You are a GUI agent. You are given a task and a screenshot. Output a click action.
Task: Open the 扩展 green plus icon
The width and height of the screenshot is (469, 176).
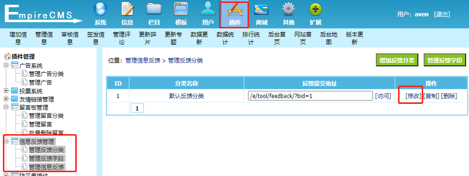click(x=316, y=9)
